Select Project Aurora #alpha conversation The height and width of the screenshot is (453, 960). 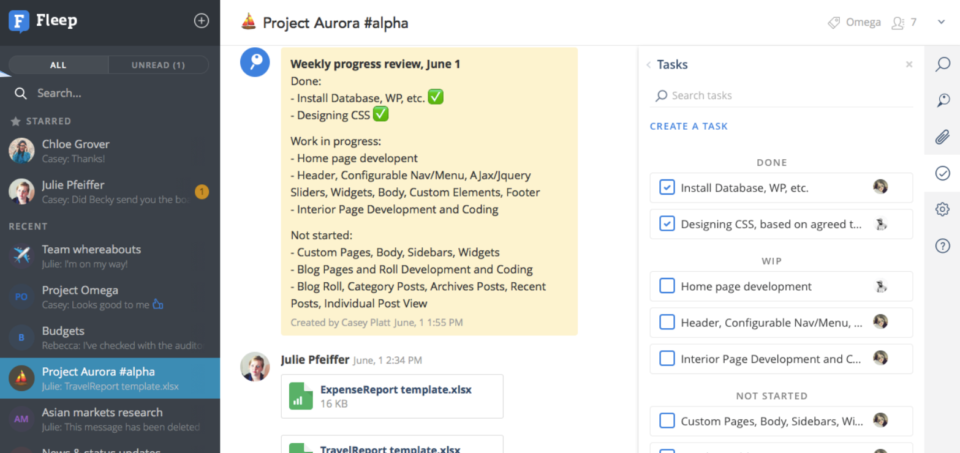coord(110,378)
